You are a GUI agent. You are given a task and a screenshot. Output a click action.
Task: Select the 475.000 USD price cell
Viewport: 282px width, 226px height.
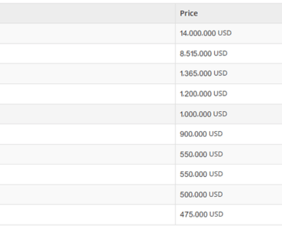click(229, 215)
